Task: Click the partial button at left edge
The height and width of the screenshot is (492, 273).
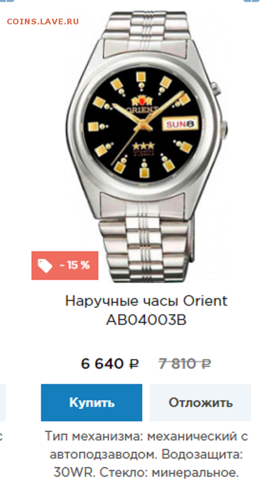Action: tap(3, 403)
